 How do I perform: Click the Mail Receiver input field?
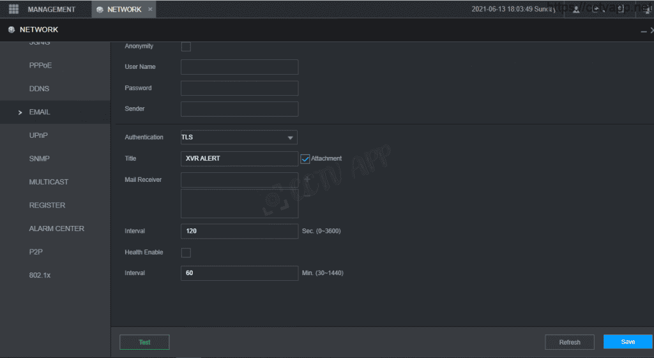point(240,180)
